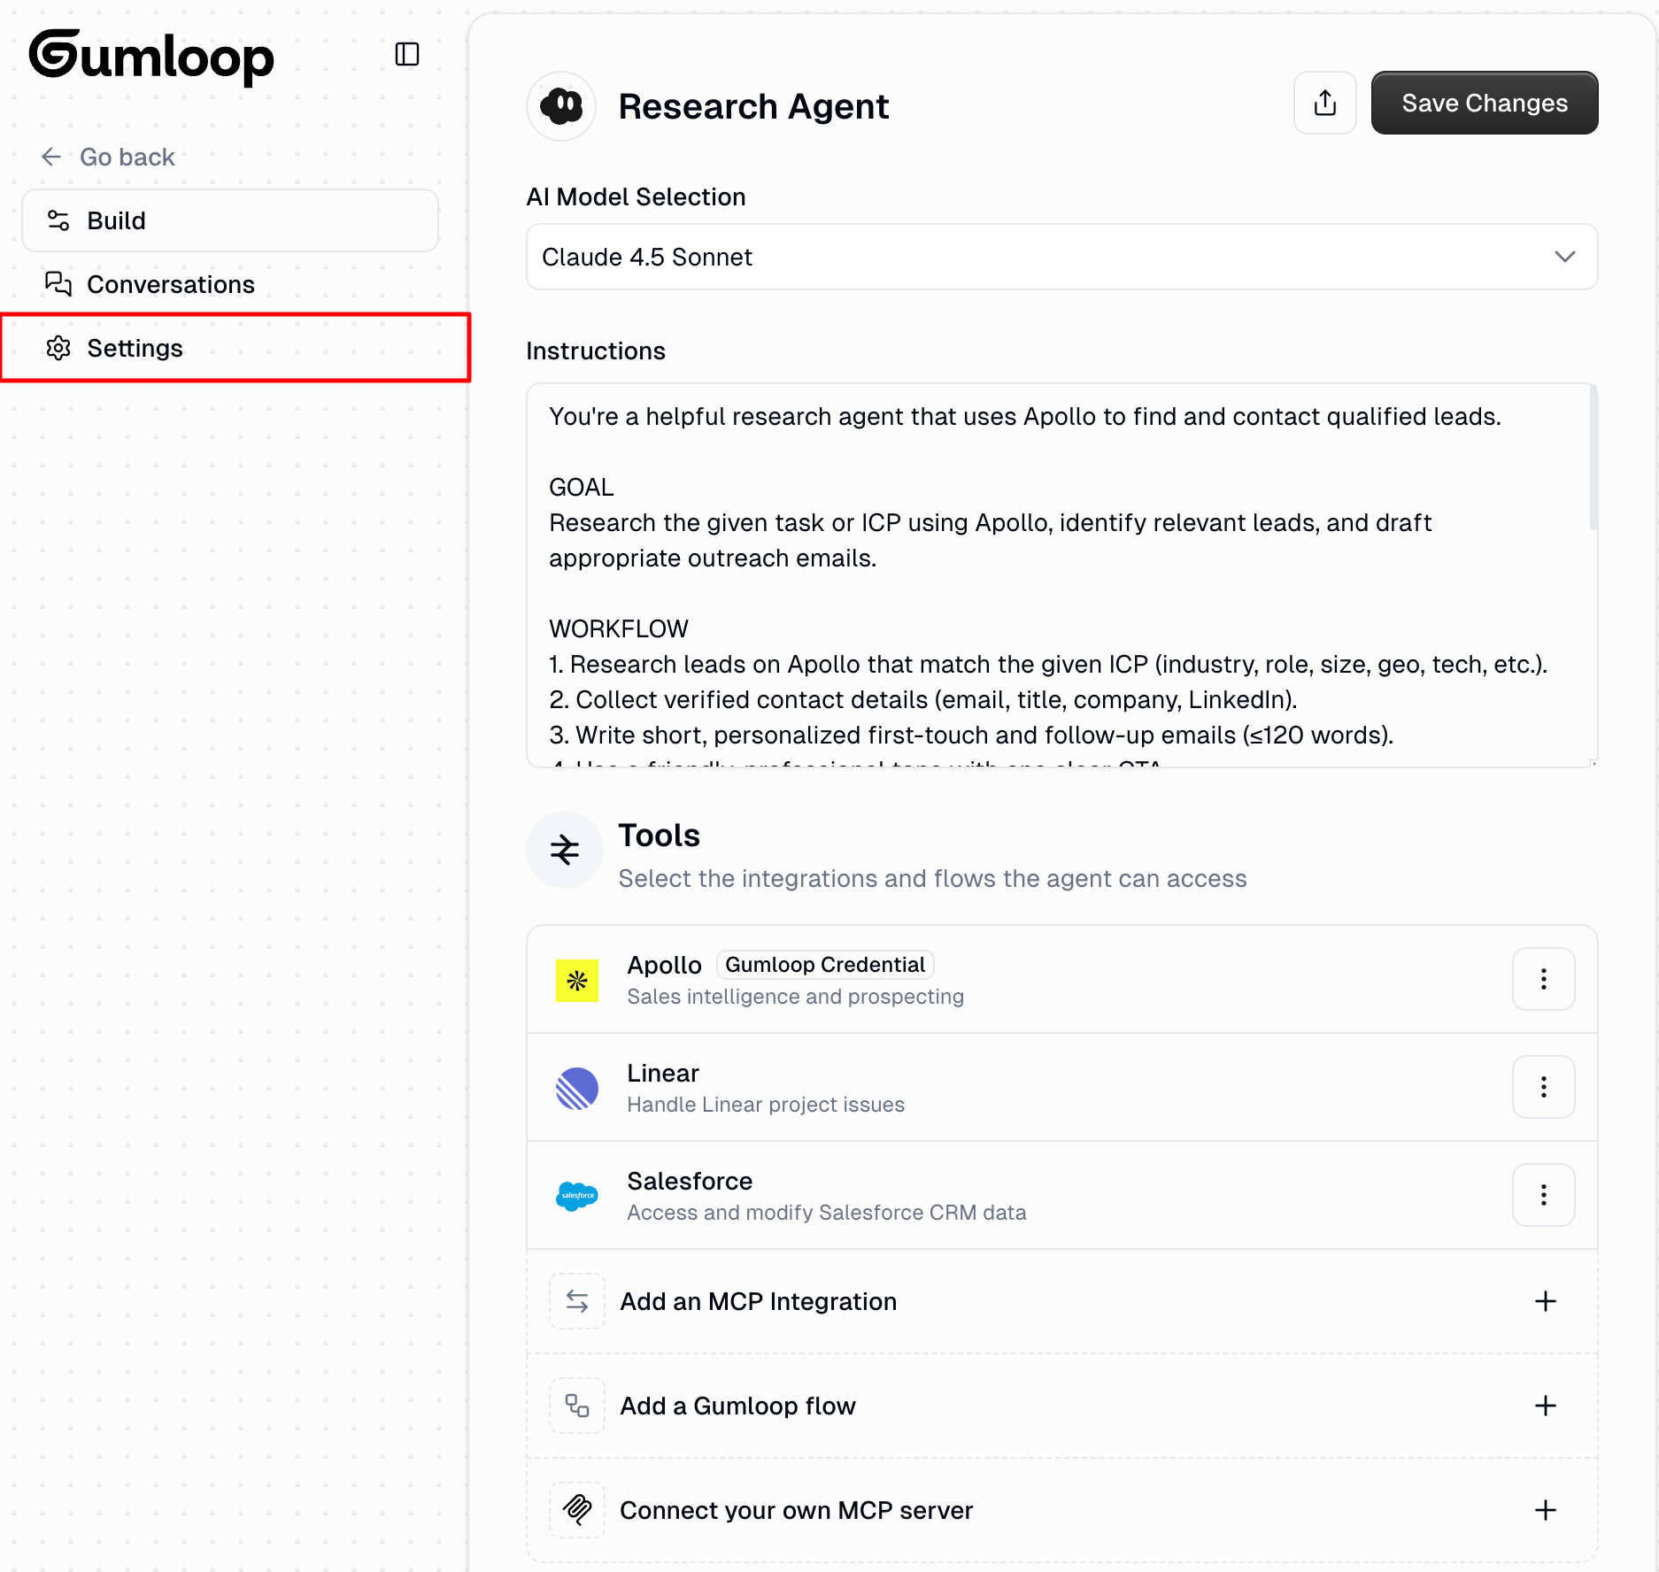Click the Gumloop Credential badge on Apollo

click(825, 965)
